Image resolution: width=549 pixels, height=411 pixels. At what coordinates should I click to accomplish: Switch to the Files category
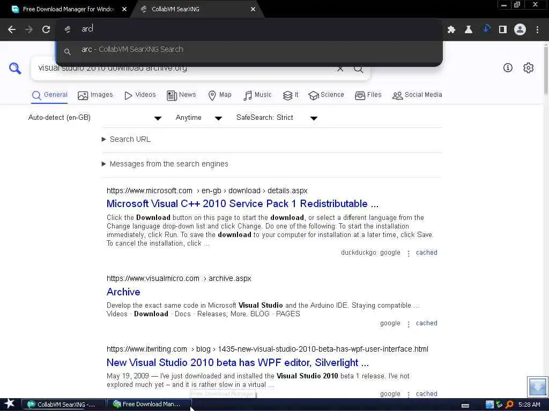click(x=368, y=95)
